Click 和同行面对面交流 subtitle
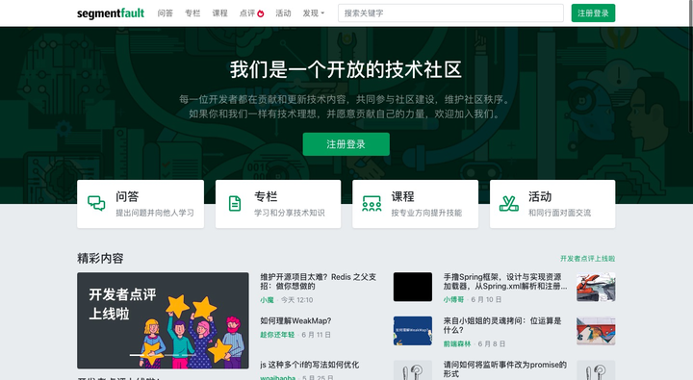Image resolution: width=693 pixels, height=380 pixels. [559, 213]
